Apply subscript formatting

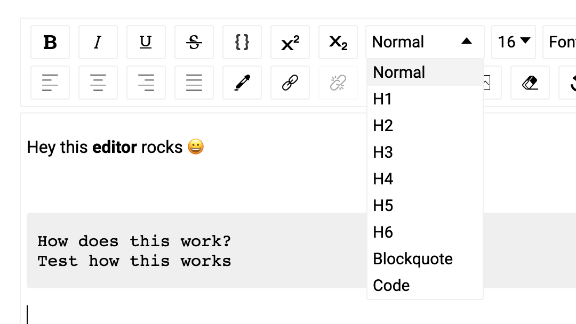point(338,42)
